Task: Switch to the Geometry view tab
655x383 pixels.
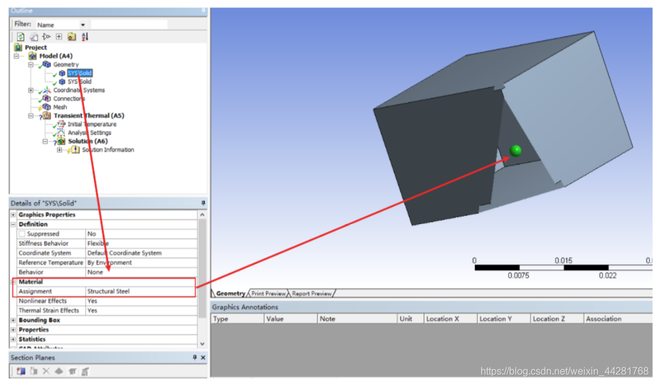Action: coord(230,293)
